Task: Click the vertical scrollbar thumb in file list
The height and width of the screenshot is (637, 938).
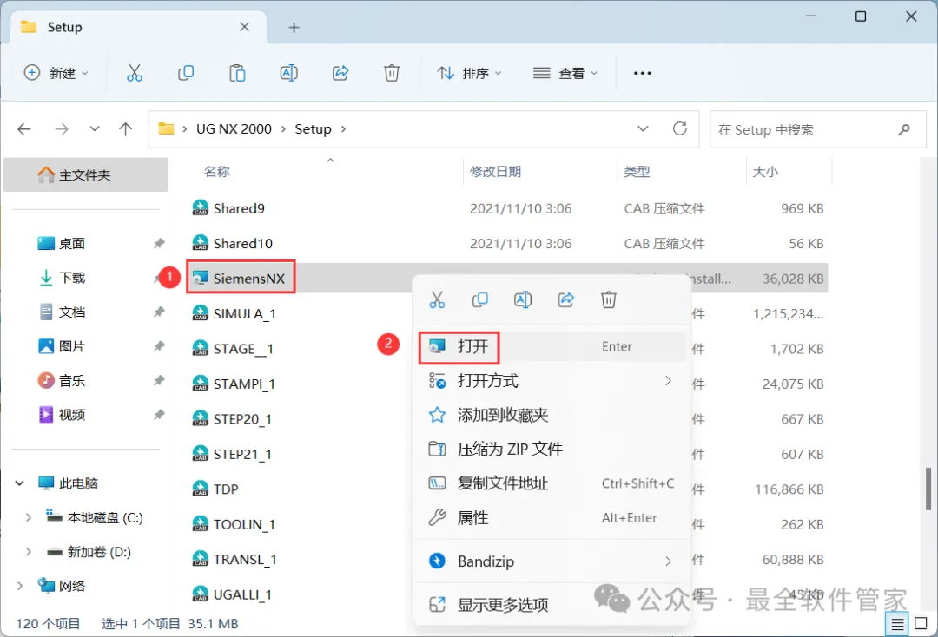Action: pyautogui.click(x=928, y=489)
